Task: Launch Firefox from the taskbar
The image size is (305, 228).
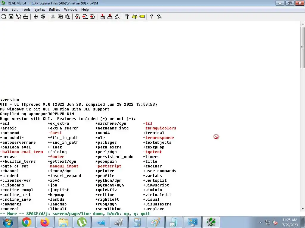Action: tap(45, 222)
